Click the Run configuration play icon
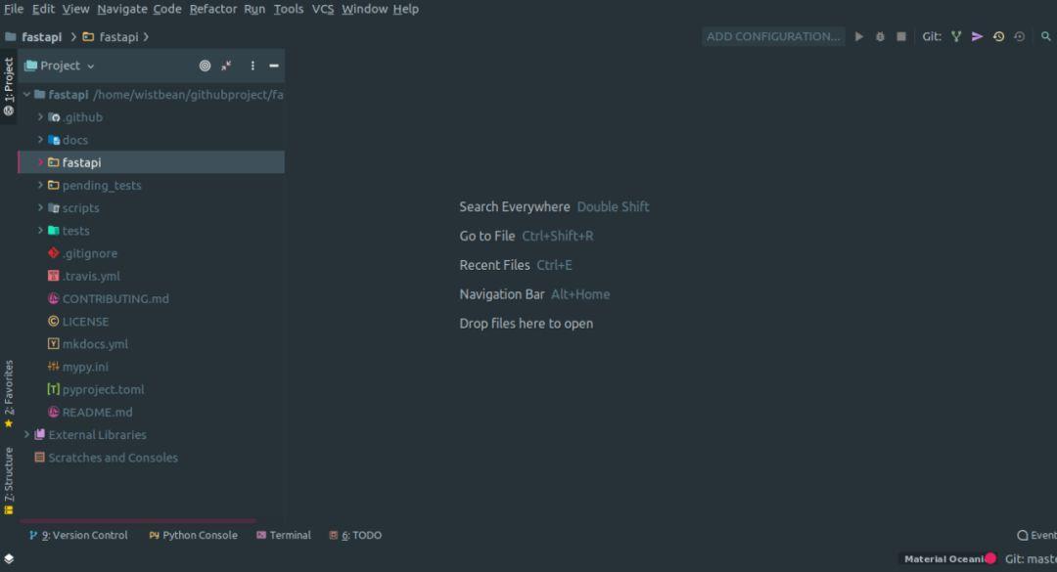This screenshot has width=1057, height=572. [859, 36]
